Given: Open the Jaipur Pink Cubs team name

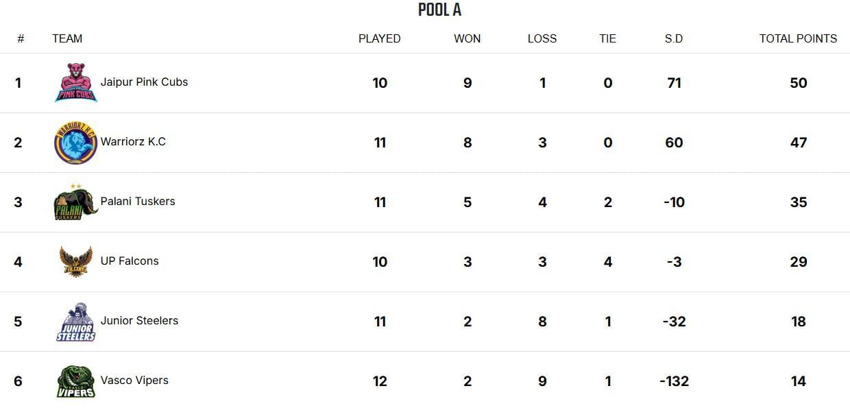Looking at the screenshot, I should (x=144, y=82).
